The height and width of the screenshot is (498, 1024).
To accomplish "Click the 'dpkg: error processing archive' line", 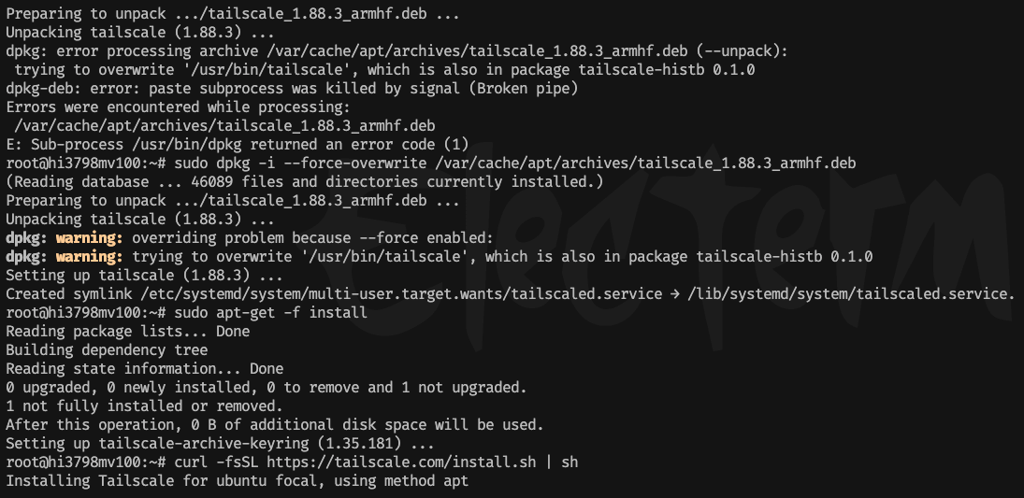I will [397, 51].
